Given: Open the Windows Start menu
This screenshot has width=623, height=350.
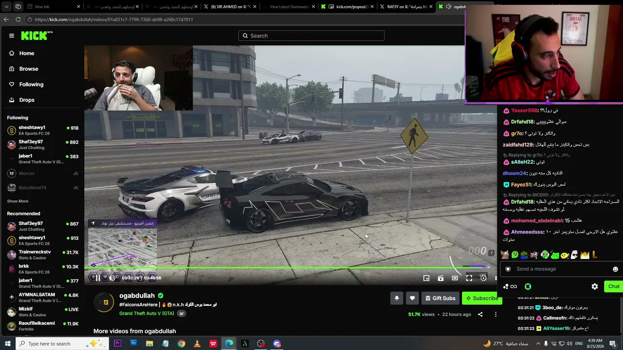Looking at the screenshot, I should (x=8, y=344).
